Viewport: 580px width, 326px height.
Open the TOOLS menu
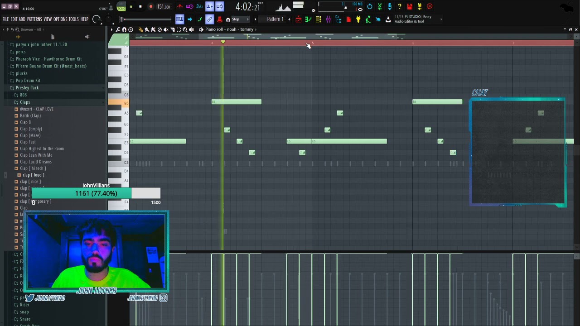pyautogui.click(x=74, y=19)
